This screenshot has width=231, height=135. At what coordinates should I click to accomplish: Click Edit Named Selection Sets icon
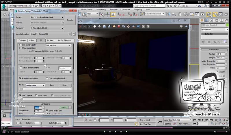tap(141, 14)
